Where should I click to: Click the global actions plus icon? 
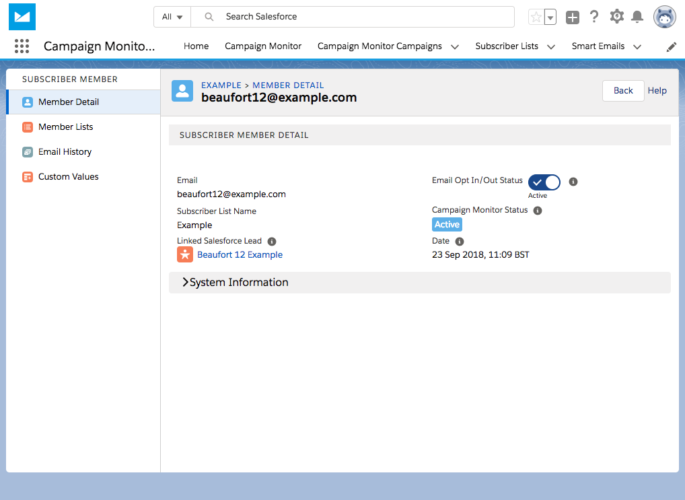[572, 17]
